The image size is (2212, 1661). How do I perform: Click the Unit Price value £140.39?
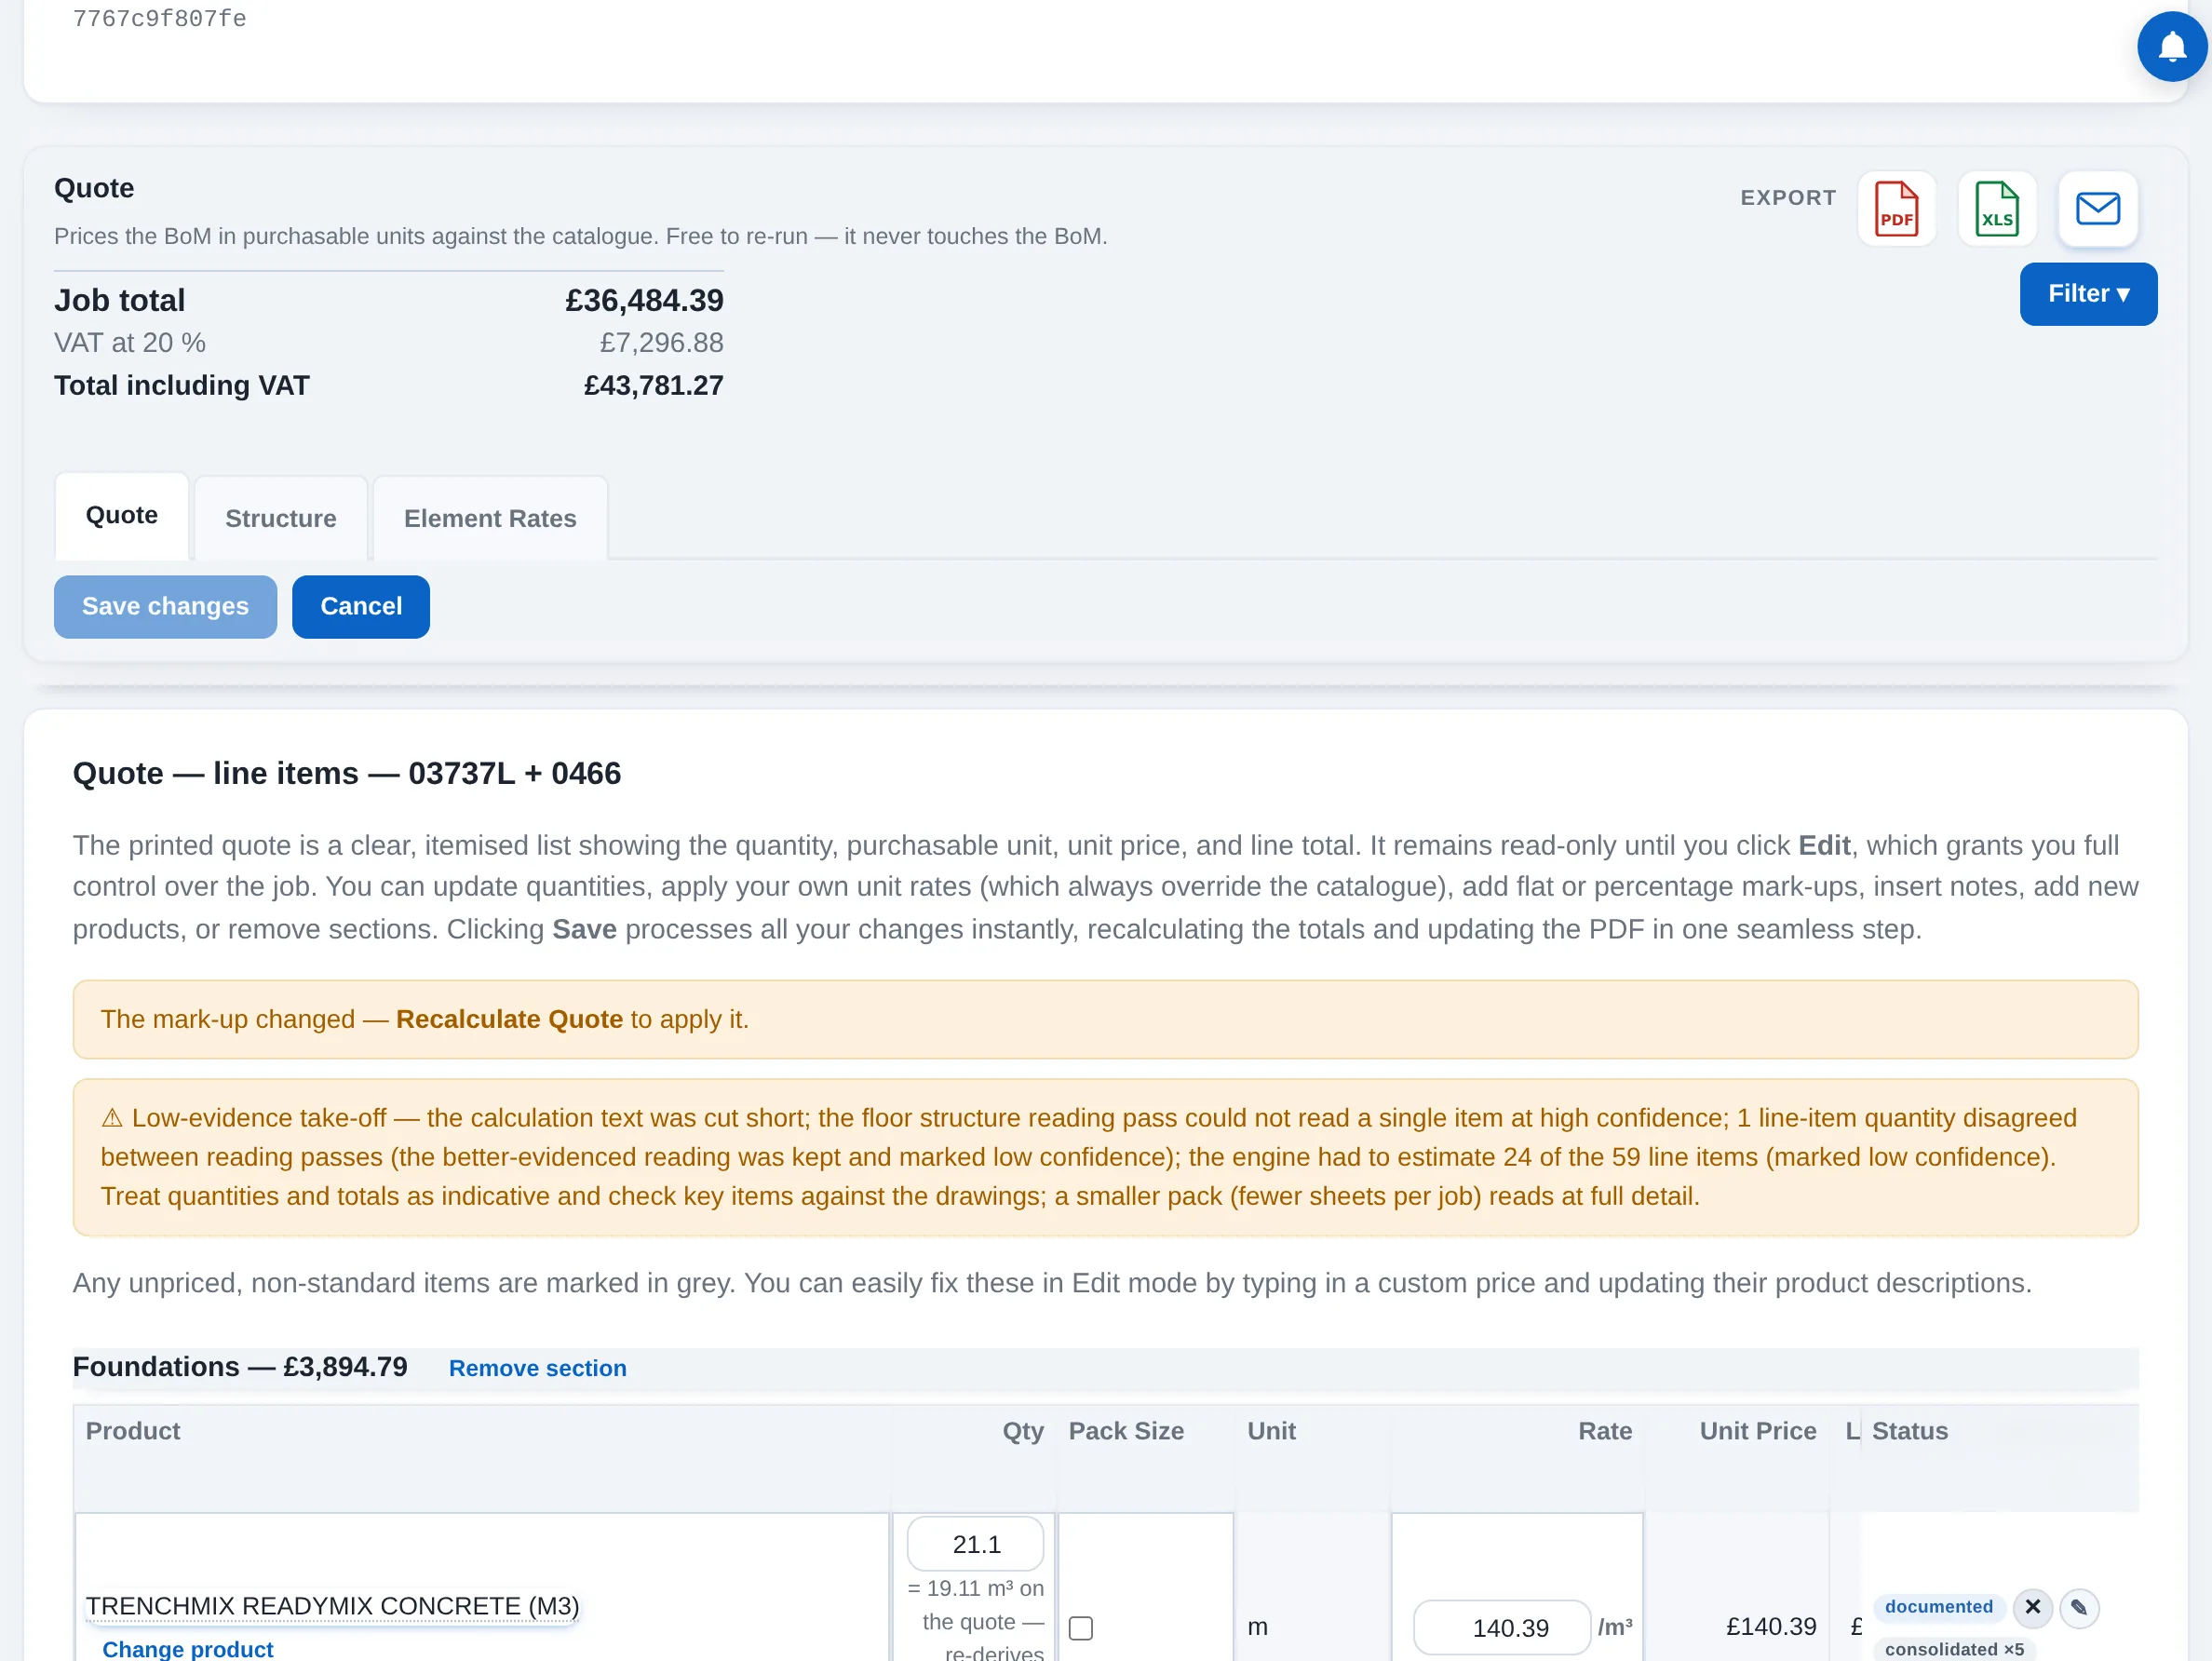1771,1626
